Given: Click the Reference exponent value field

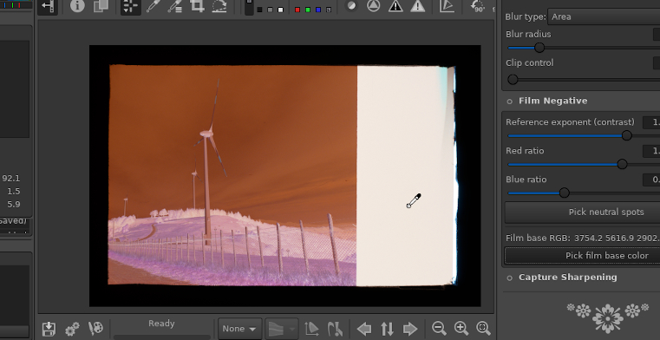Looking at the screenshot, I should pyautogui.click(x=651, y=122).
